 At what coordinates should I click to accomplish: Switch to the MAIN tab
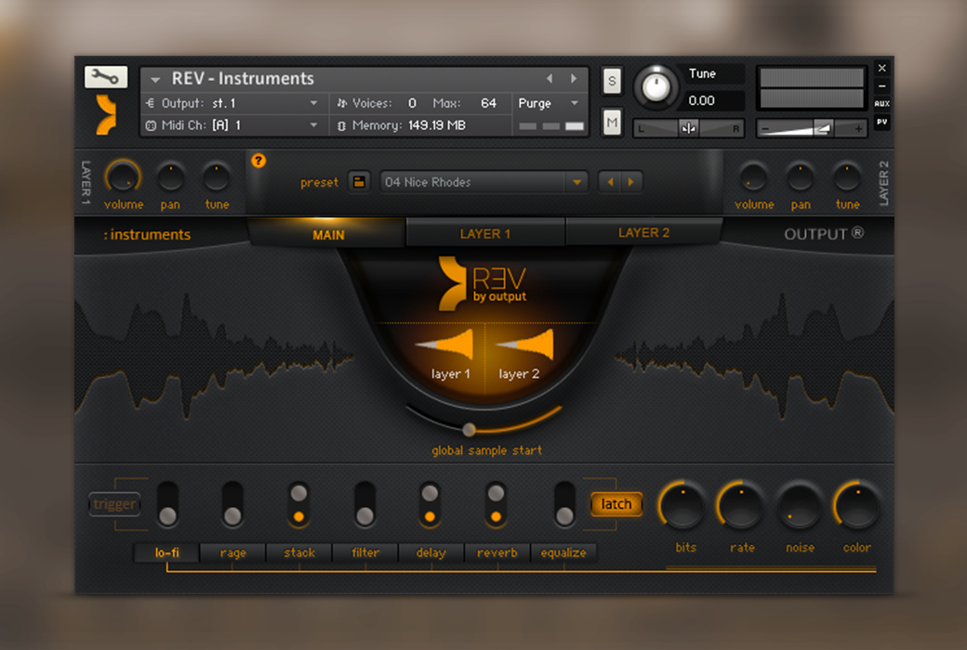pos(327,234)
